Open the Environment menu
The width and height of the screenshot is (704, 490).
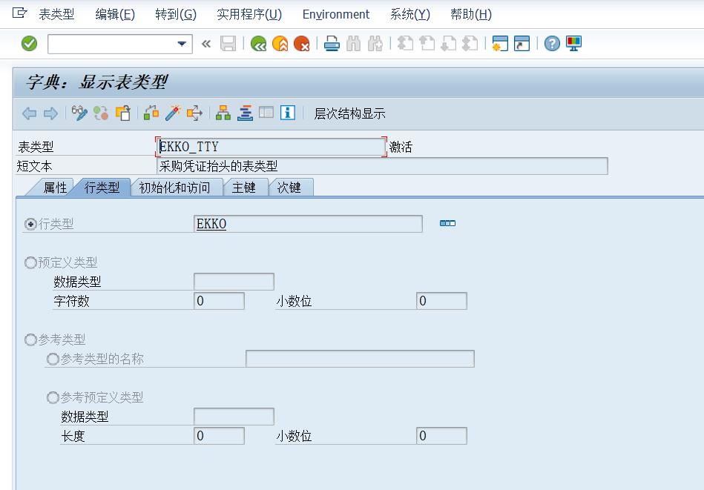pos(335,14)
